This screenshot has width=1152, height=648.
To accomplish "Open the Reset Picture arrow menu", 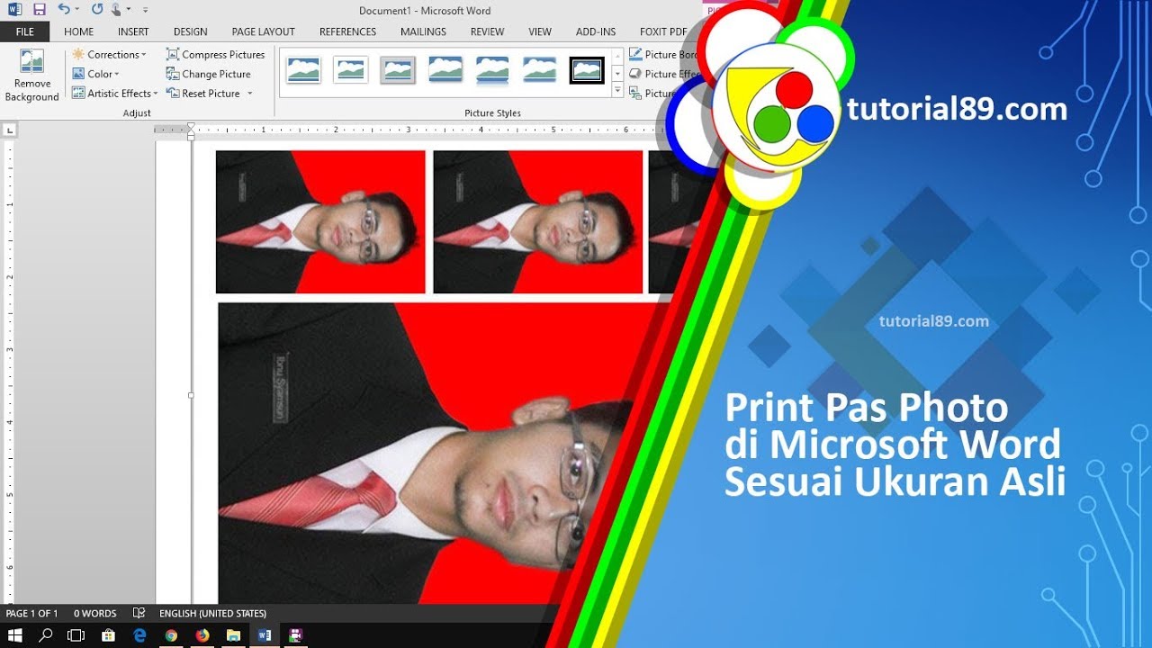I will (x=249, y=94).
